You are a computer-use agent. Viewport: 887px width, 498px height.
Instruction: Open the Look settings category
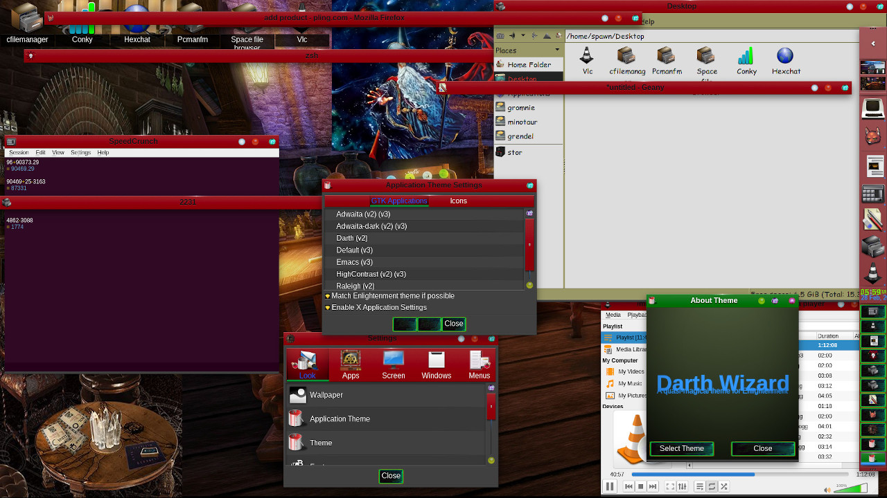click(307, 365)
